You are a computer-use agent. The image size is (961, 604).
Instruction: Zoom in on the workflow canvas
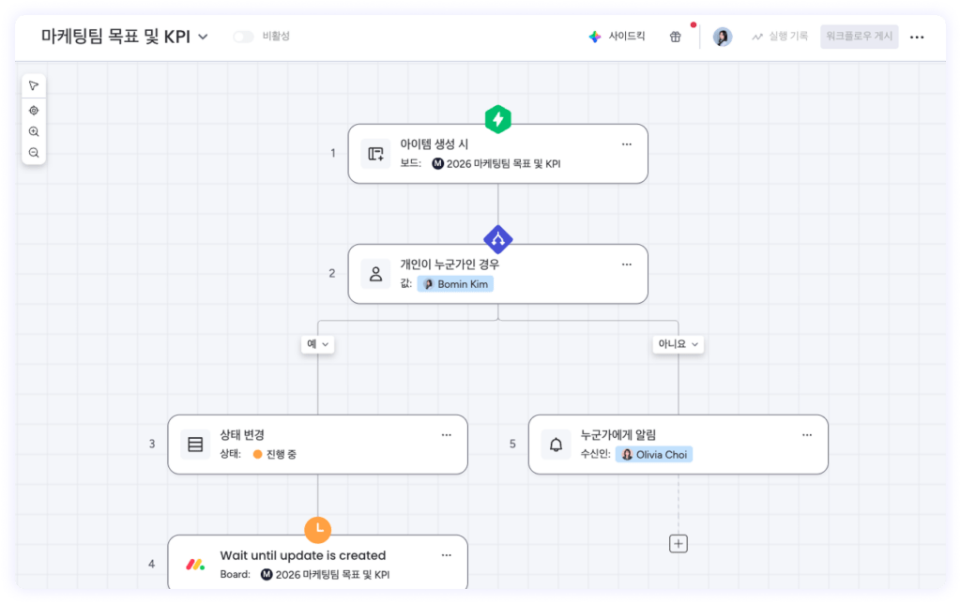coord(34,132)
